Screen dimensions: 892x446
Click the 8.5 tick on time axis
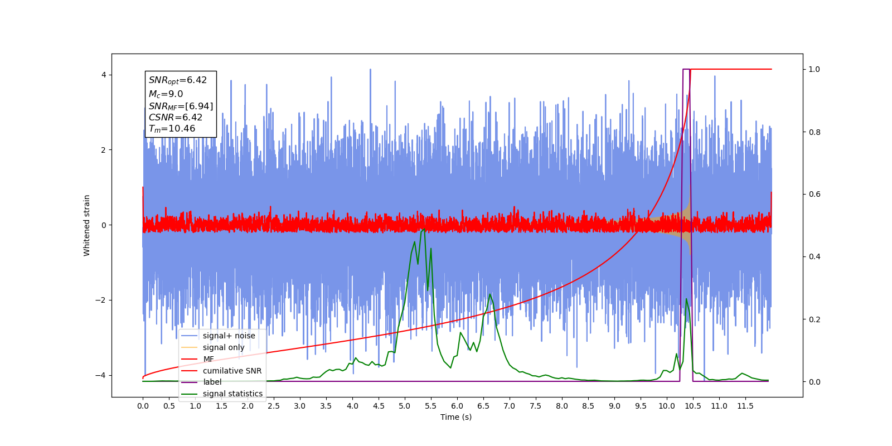[588, 406]
